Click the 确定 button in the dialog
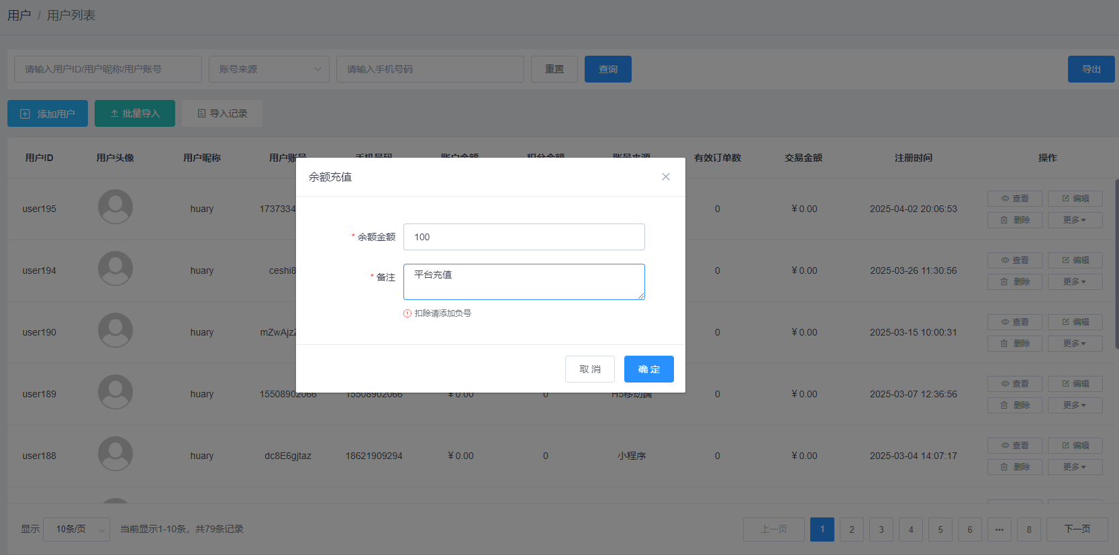The width and height of the screenshot is (1119, 555). pos(648,369)
